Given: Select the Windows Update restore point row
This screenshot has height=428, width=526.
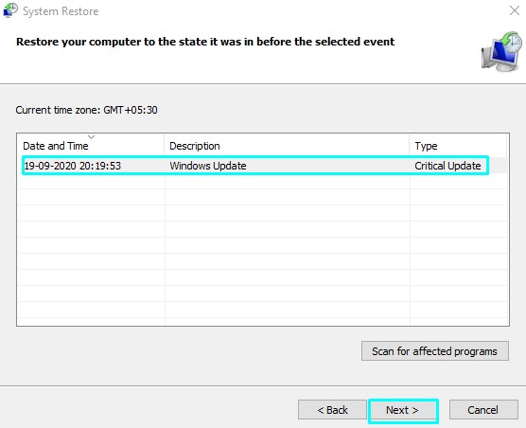Looking at the screenshot, I should (255, 166).
